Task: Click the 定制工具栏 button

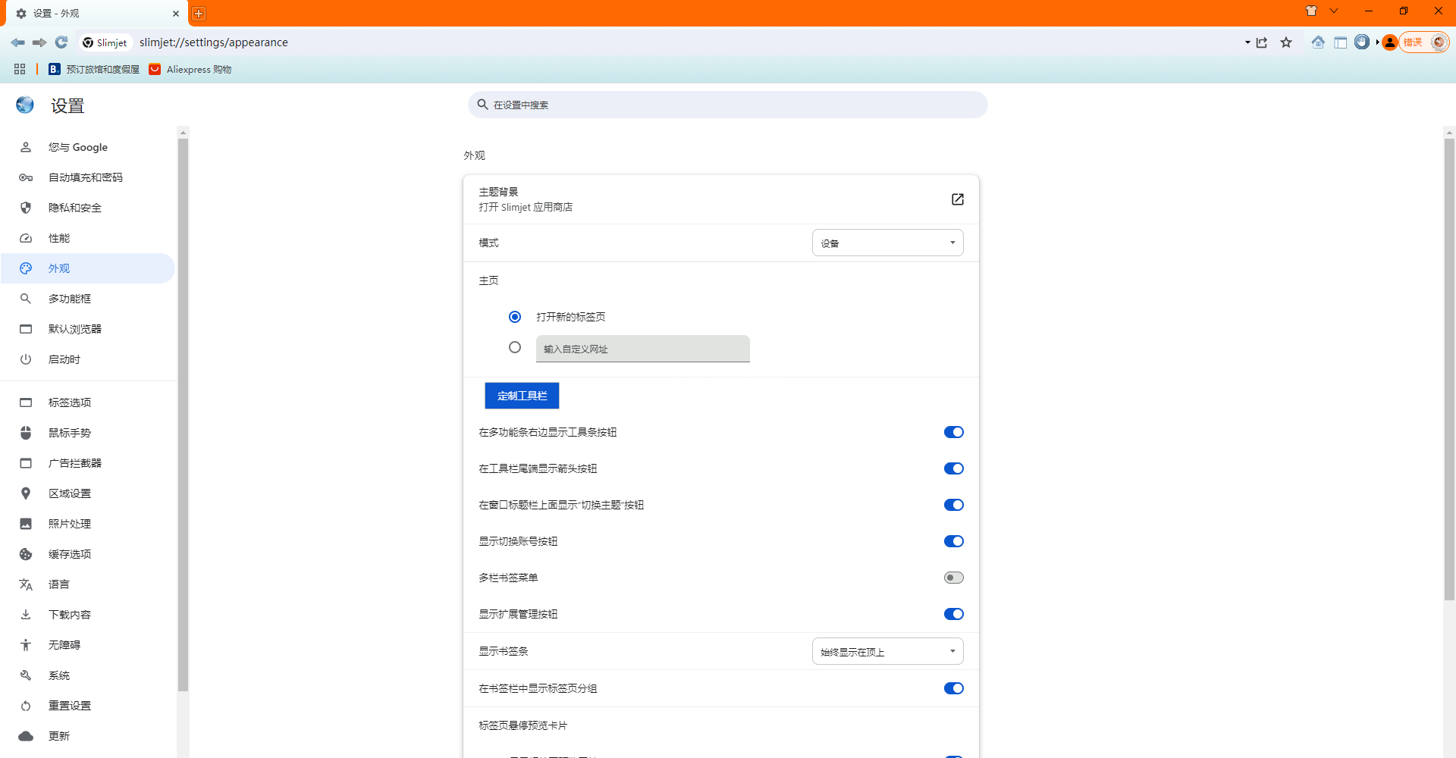Action: click(522, 396)
